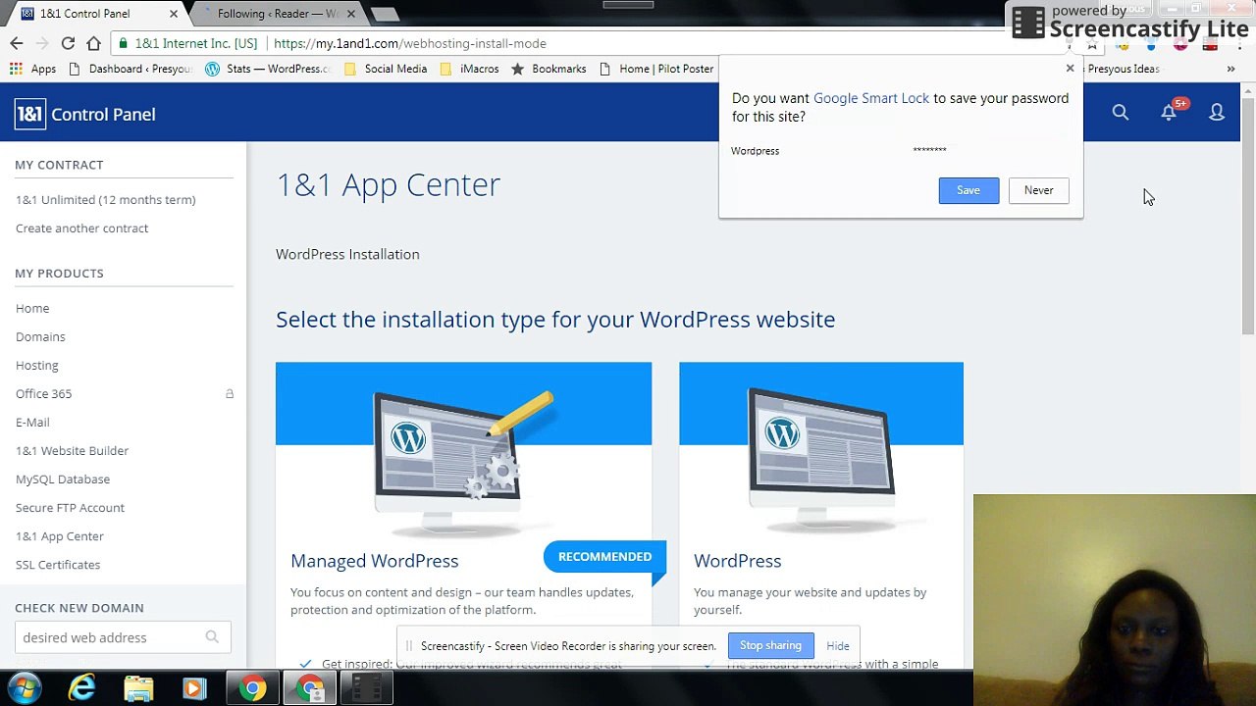Close the Smart Lock password popup

[x=1070, y=69]
